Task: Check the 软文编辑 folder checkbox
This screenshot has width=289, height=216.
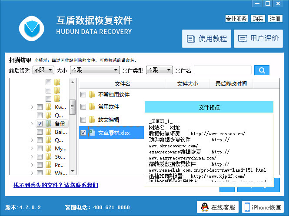Action: [83, 120]
